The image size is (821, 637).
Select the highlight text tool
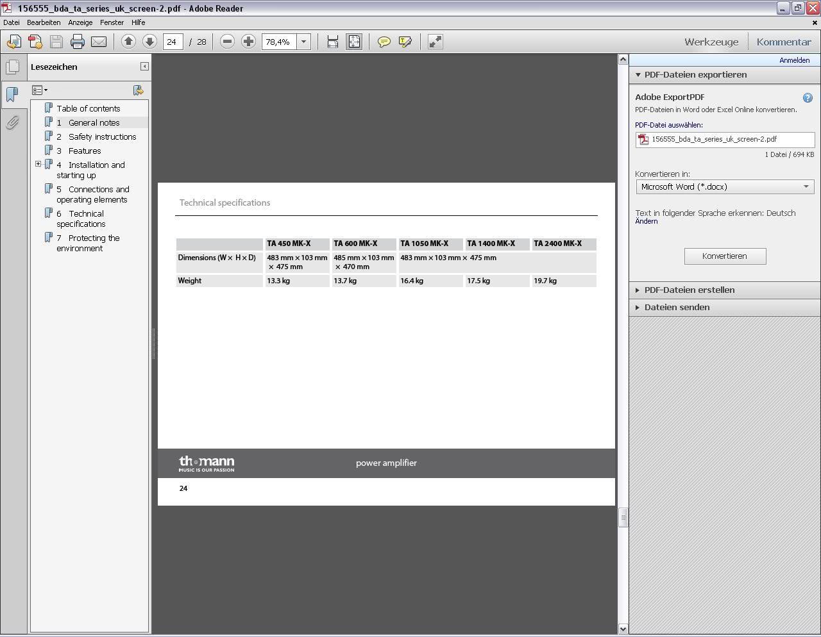coord(405,42)
